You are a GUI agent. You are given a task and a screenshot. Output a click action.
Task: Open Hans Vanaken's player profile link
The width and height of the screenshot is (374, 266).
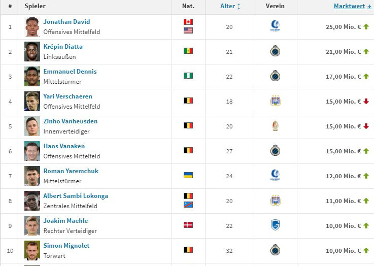pyautogui.click(x=64, y=146)
